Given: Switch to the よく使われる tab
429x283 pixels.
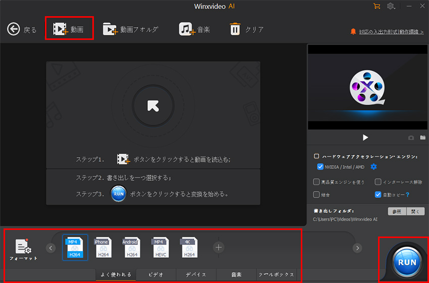Looking at the screenshot, I should point(116,274).
